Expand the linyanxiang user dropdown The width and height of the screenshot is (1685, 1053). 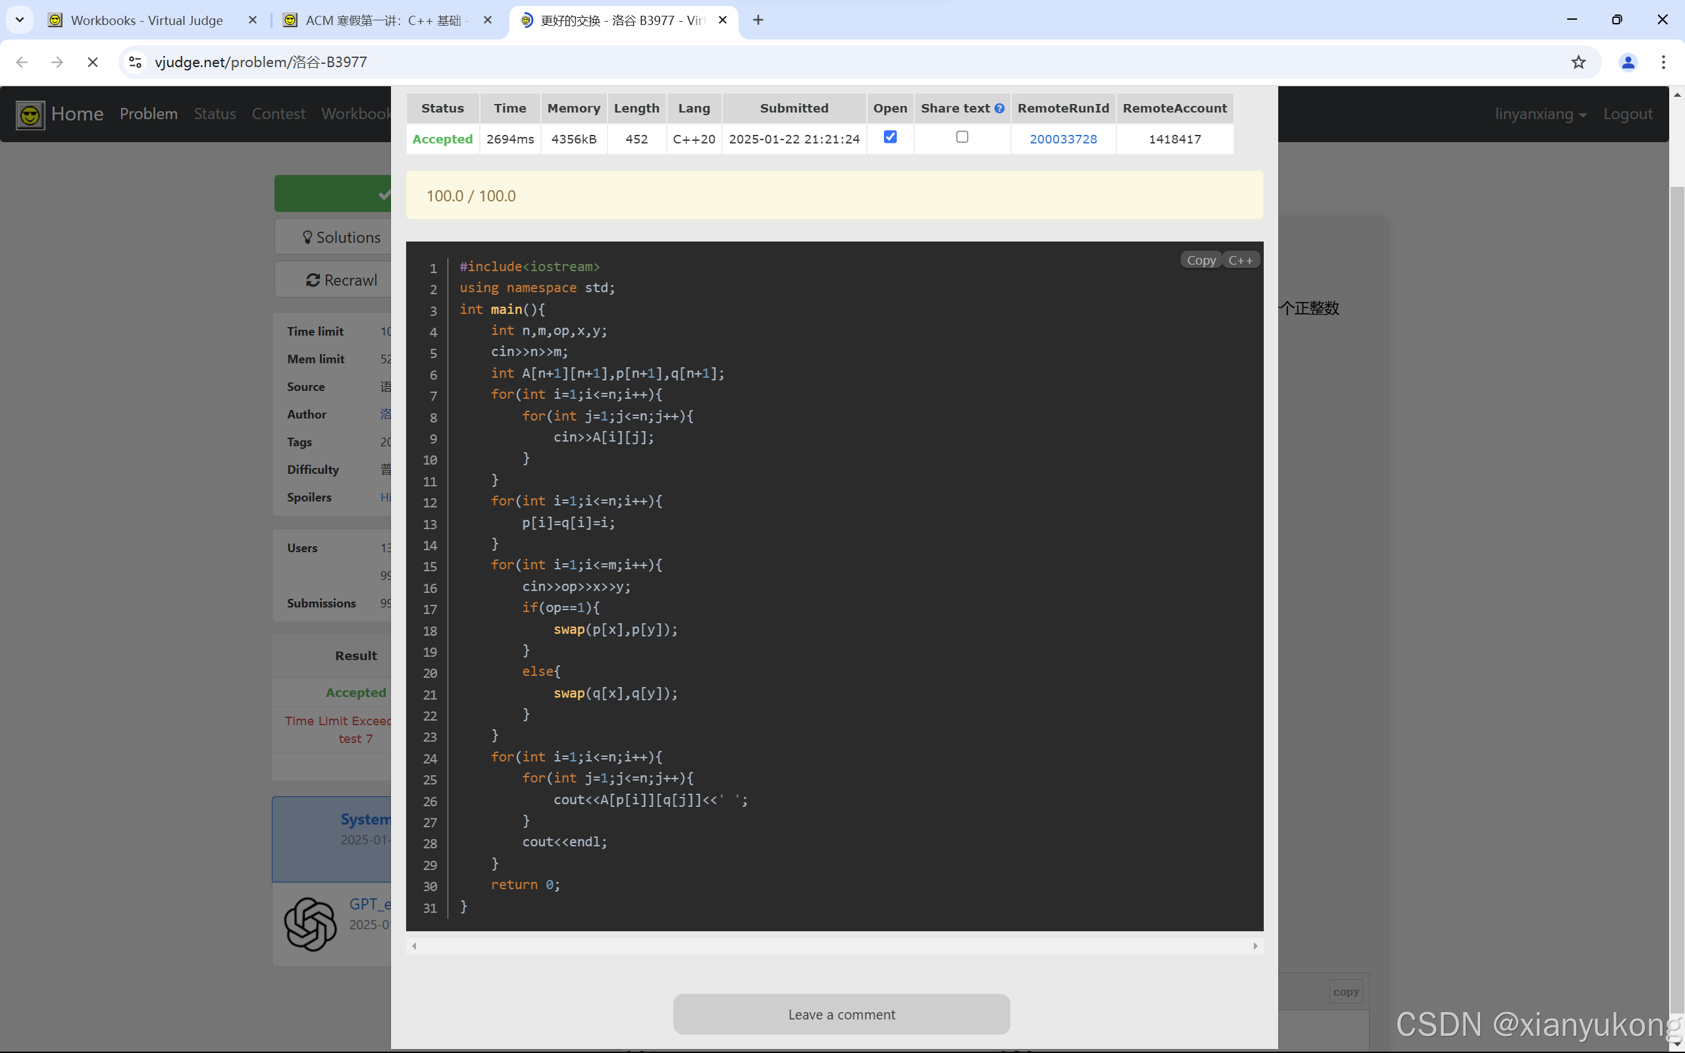(1540, 115)
